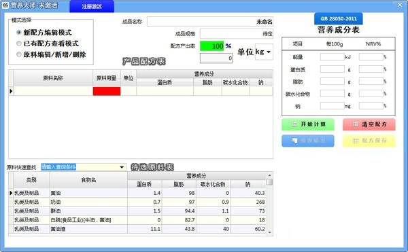
Task: Click the grid icon on 开始计算 button
Action: click(x=294, y=124)
